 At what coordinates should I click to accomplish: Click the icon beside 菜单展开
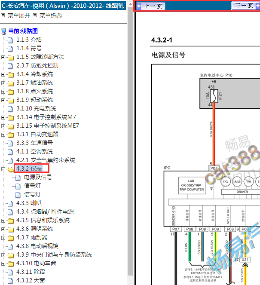(3, 15)
